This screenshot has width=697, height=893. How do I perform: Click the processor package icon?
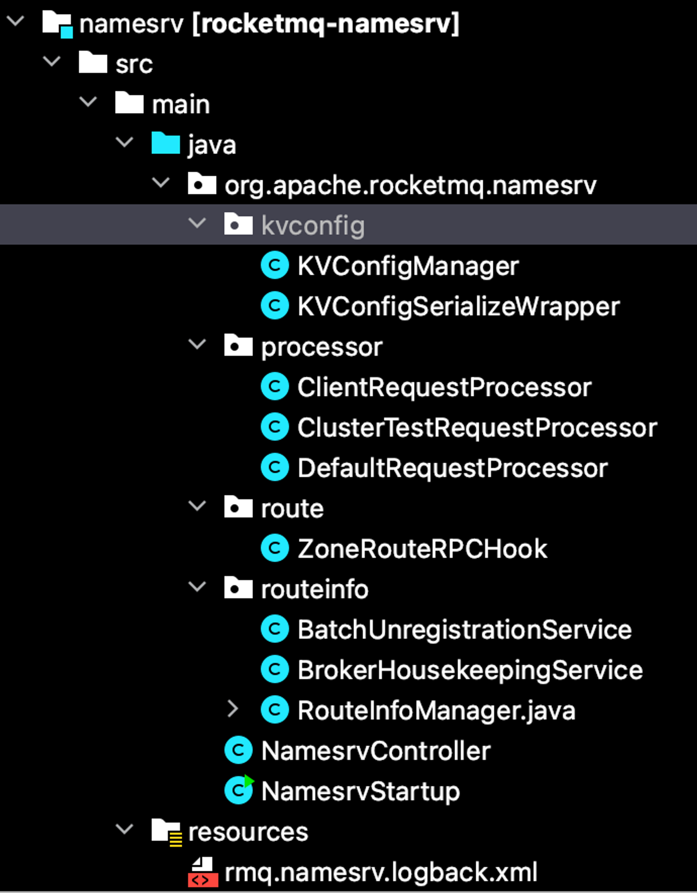coord(238,345)
